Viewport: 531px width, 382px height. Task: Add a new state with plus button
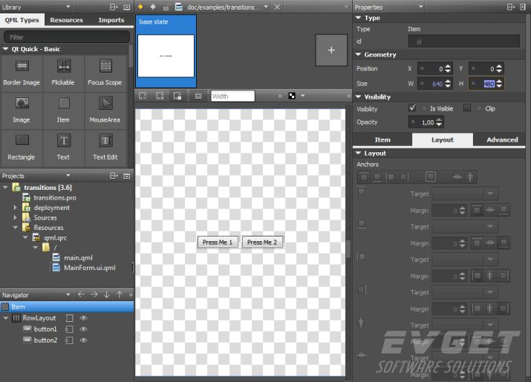[331, 50]
